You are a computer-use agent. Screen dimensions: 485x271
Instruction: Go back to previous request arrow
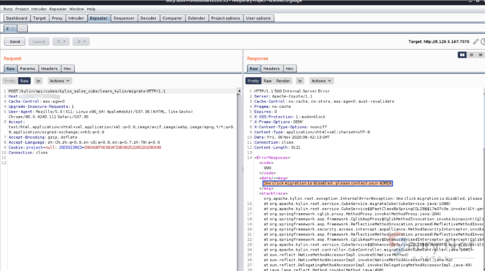[x=58, y=42]
